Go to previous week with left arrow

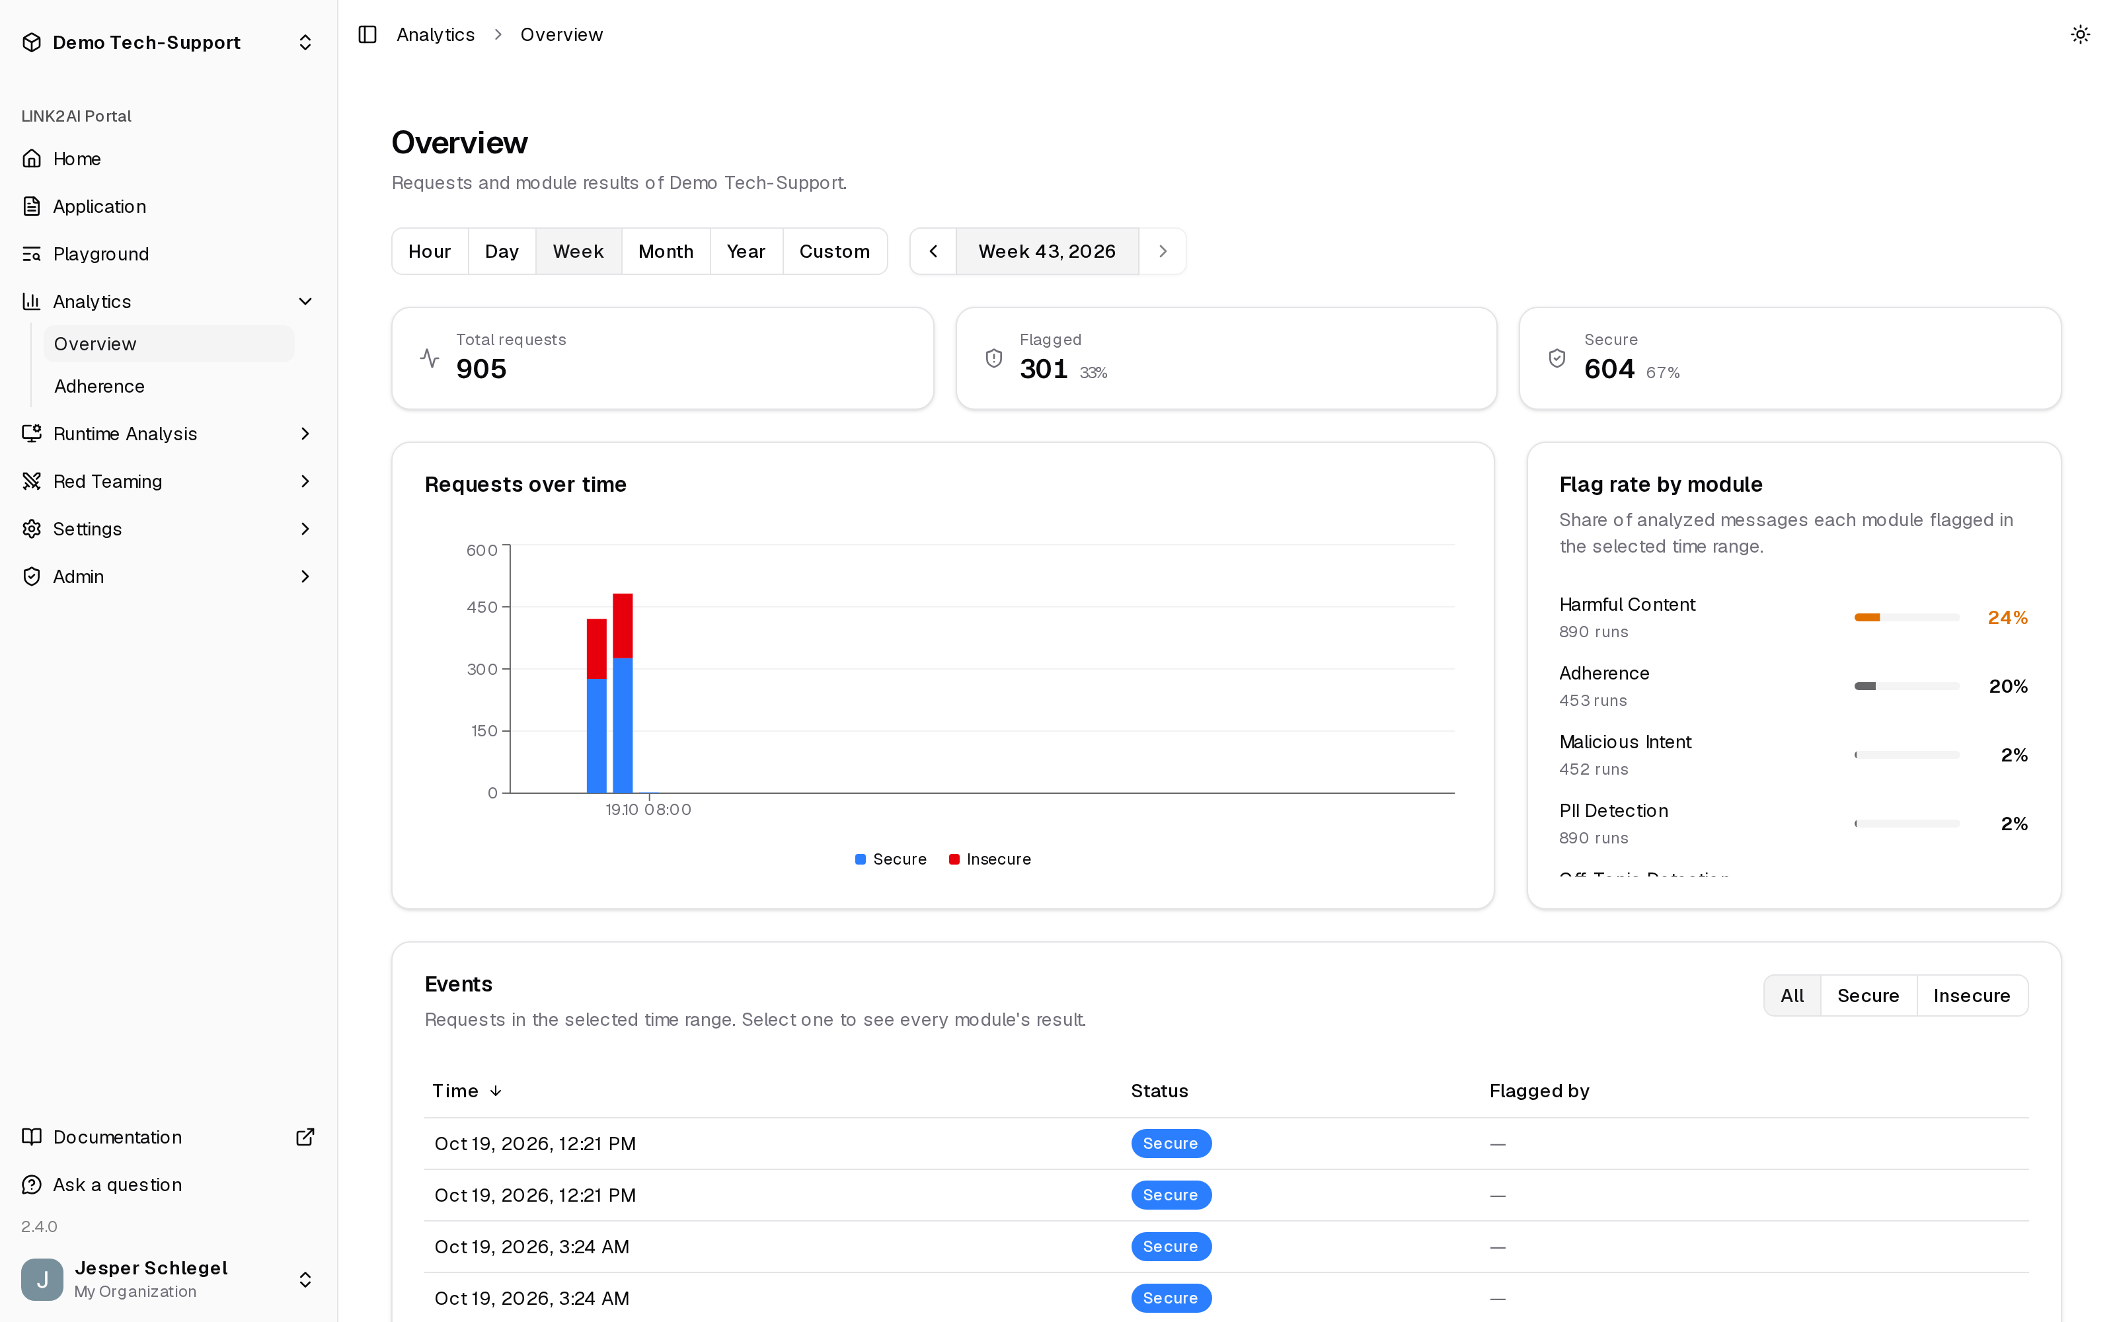933,251
